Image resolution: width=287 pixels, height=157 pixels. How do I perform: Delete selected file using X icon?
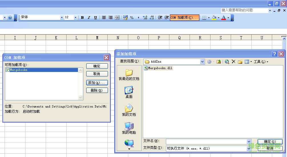(x=233, y=62)
